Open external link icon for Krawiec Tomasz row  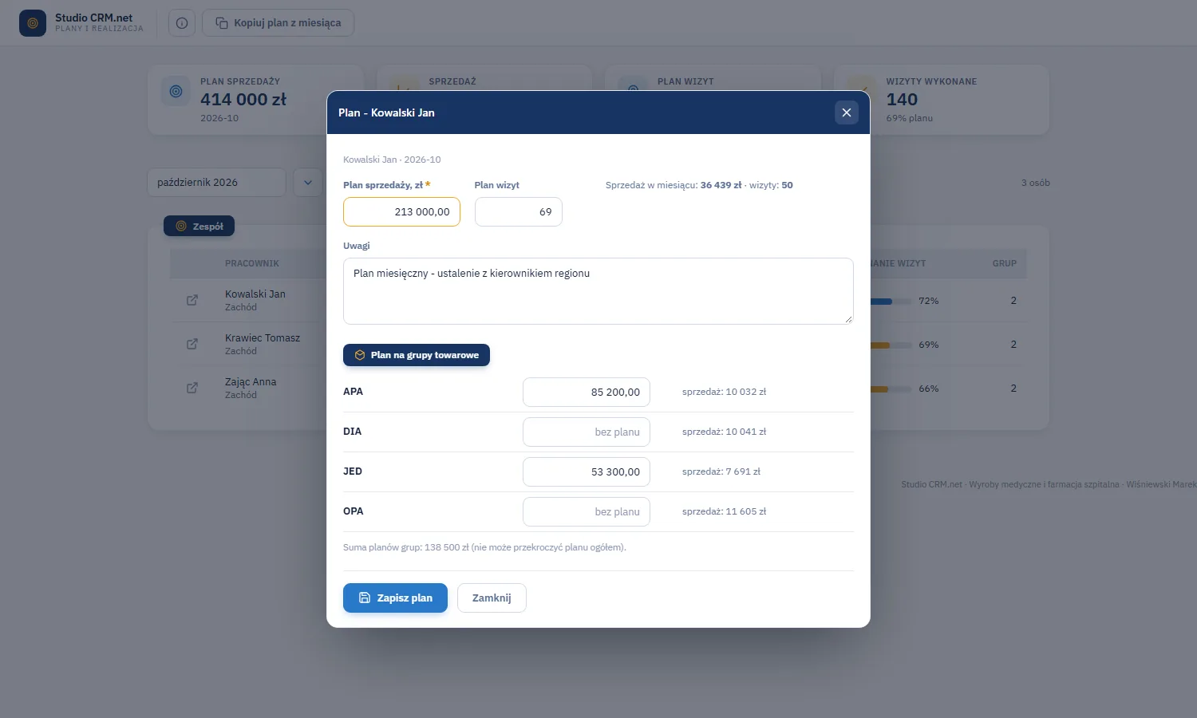click(192, 344)
